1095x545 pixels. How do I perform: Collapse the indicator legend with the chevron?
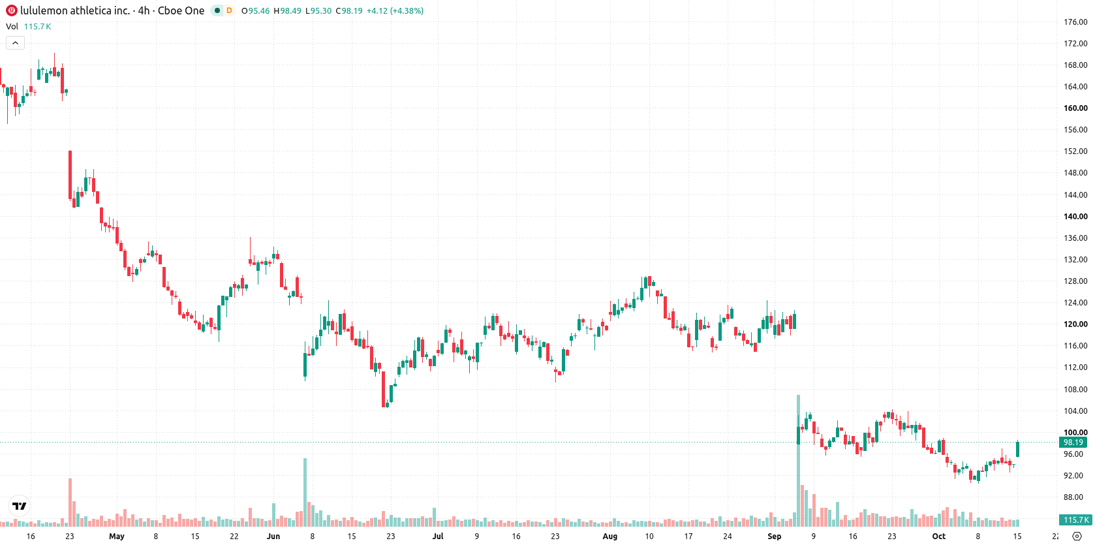[x=15, y=42]
